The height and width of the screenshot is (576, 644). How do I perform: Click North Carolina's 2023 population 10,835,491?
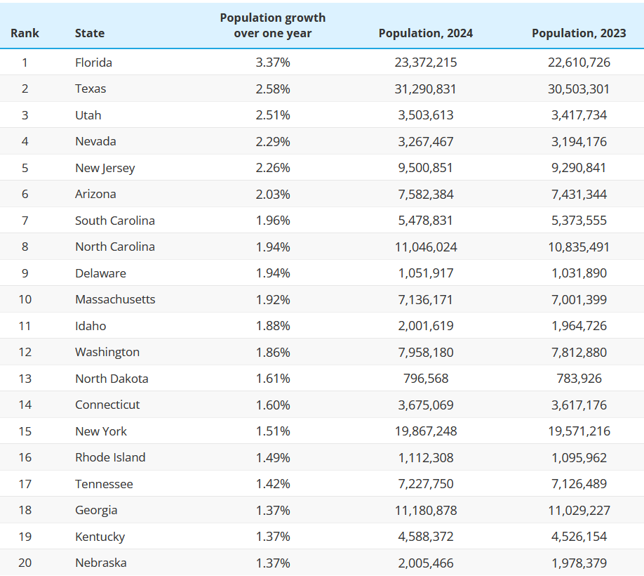point(579,247)
